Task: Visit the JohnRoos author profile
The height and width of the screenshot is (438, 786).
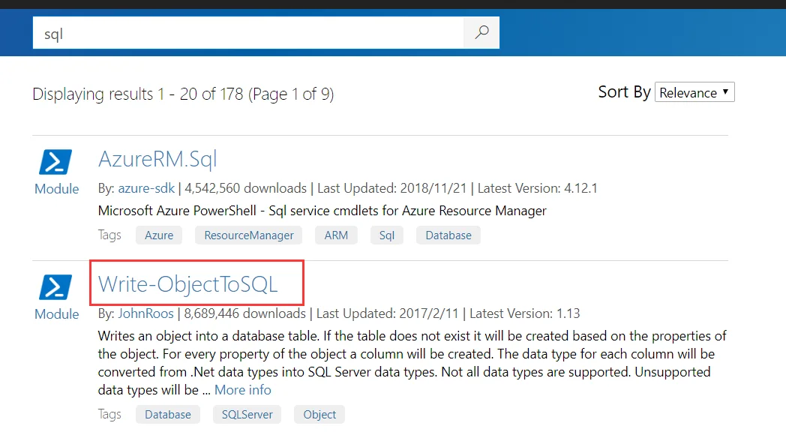Action: [x=145, y=313]
